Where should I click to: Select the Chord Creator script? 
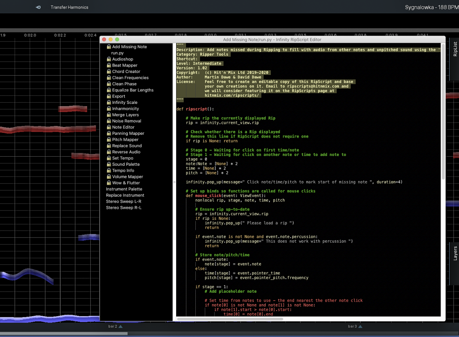pyautogui.click(x=126, y=71)
